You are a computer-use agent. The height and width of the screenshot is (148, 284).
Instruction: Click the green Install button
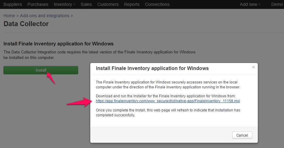[41, 70]
